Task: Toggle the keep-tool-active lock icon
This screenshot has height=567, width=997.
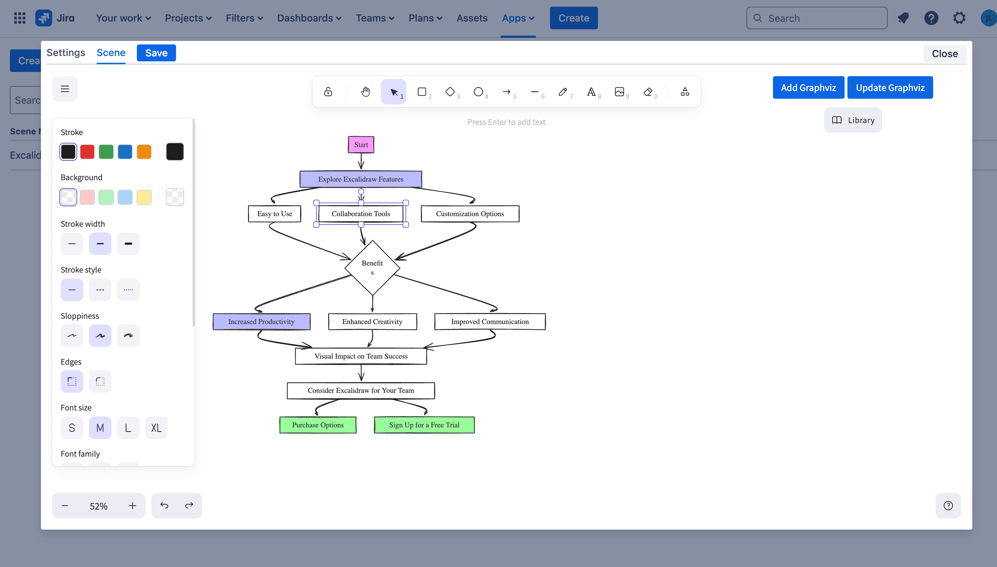Action: tap(328, 92)
